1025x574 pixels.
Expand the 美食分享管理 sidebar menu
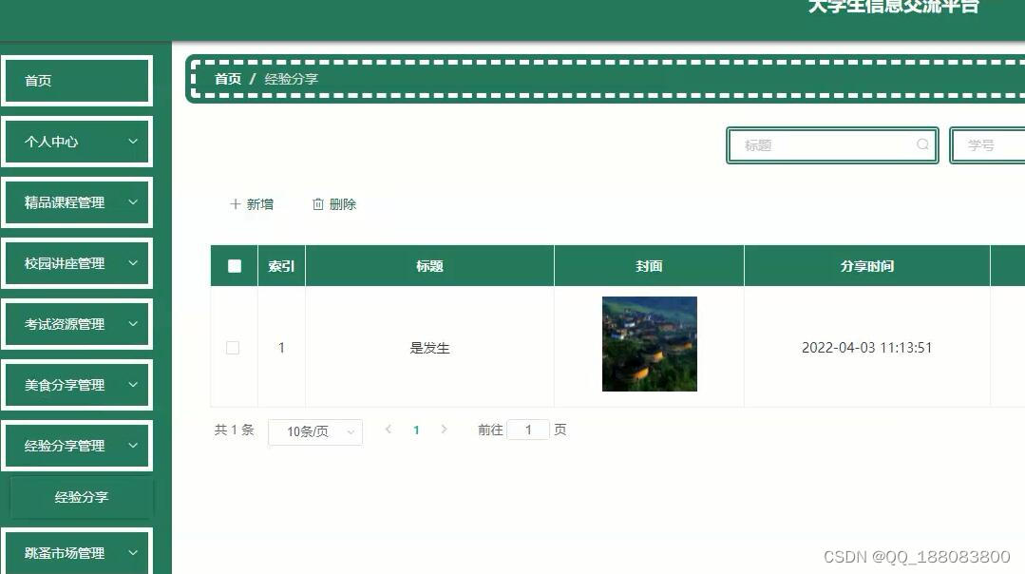pyautogui.click(x=77, y=385)
